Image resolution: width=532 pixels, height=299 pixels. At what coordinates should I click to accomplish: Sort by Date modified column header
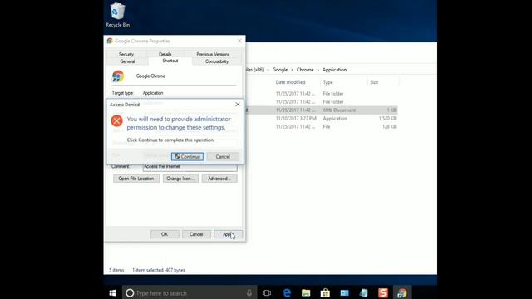coord(296,82)
